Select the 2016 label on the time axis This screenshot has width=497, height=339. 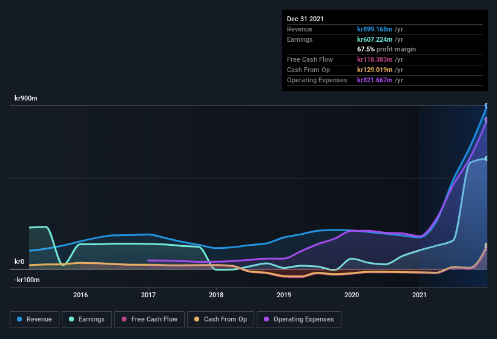81,295
